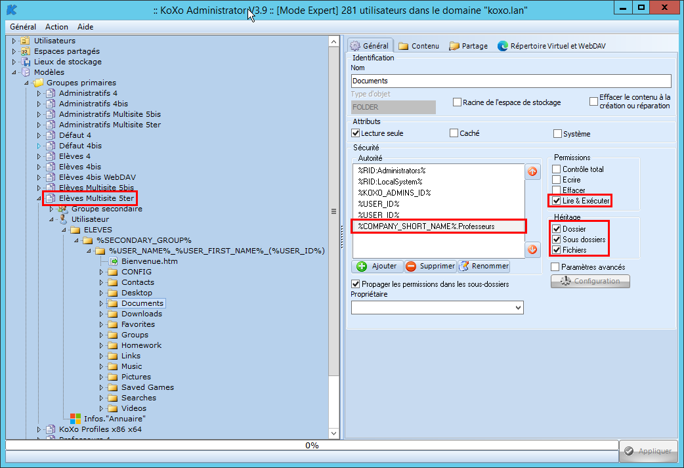684x468 pixels.
Task: Collapse the Groupes primaires node
Action: 27,83
